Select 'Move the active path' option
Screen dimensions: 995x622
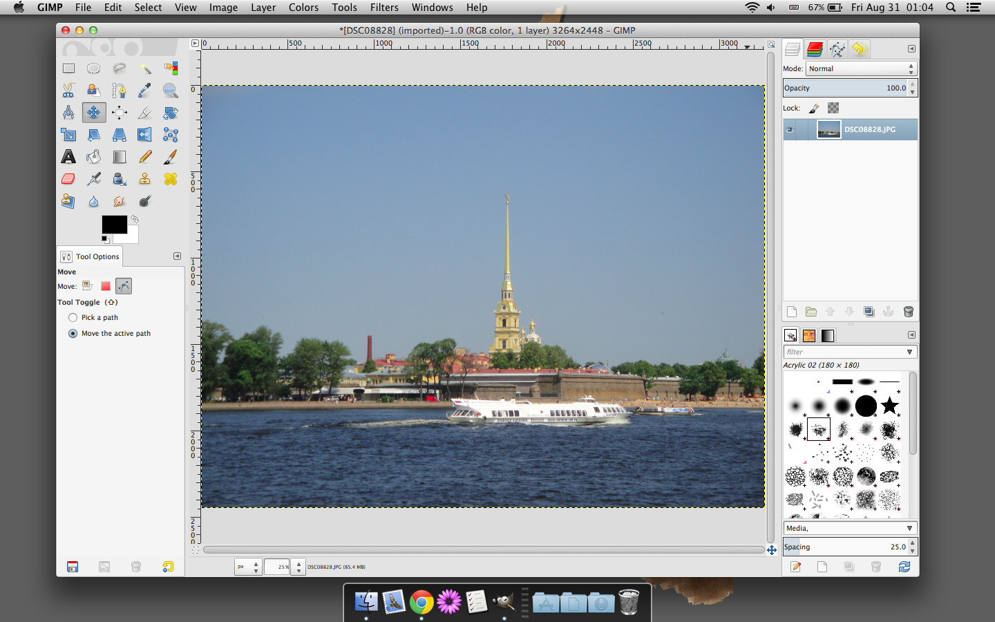73,334
